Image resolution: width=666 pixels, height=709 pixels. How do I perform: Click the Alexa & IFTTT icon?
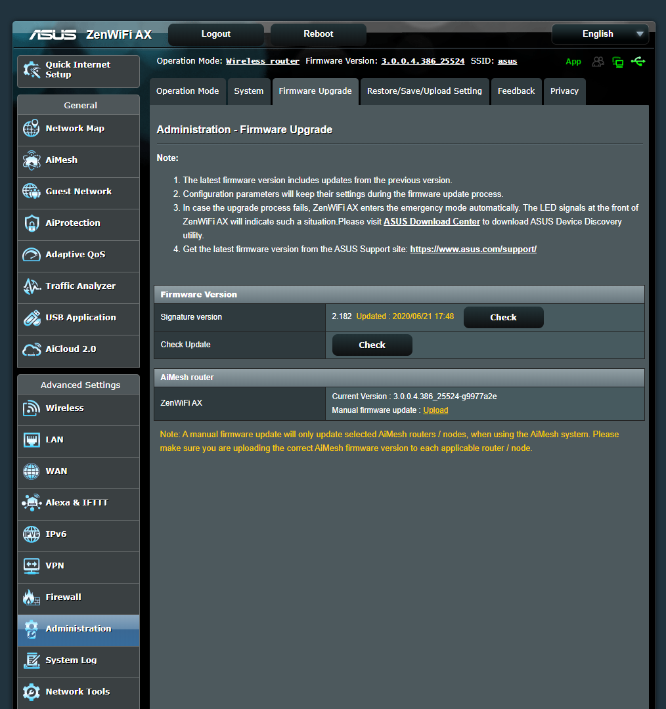click(32, 502)
